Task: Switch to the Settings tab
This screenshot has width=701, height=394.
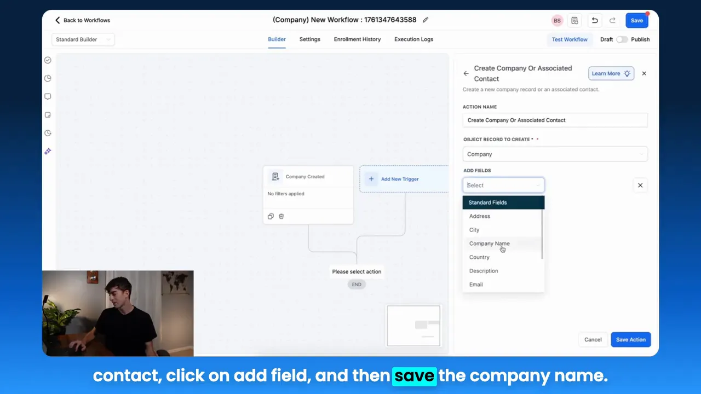Action: pyautogui.click(x=309, y=39)
